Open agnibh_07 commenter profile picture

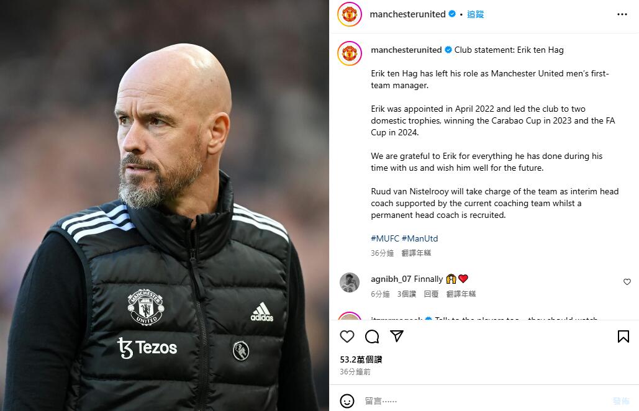click(349, 282)
